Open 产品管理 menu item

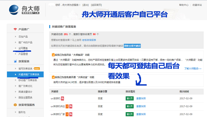23,54
